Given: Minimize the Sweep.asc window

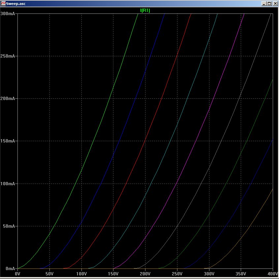Looking at the screenshot, I should click(264, 4).
